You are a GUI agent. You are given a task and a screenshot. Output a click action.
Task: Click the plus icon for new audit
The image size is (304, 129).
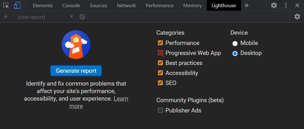coord(6,17)
